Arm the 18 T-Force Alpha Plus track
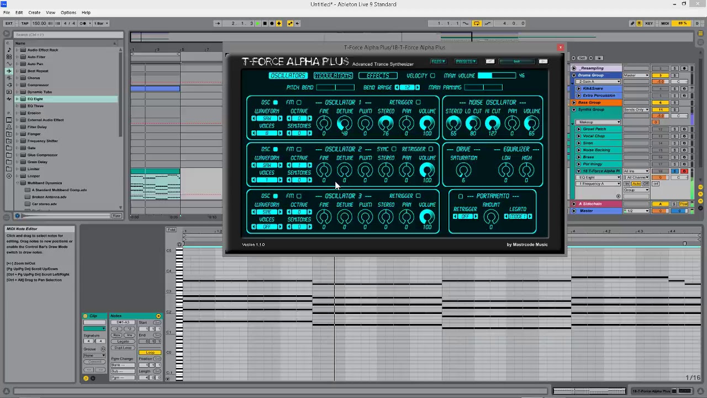Screen dimensions: 707x398 684,171
